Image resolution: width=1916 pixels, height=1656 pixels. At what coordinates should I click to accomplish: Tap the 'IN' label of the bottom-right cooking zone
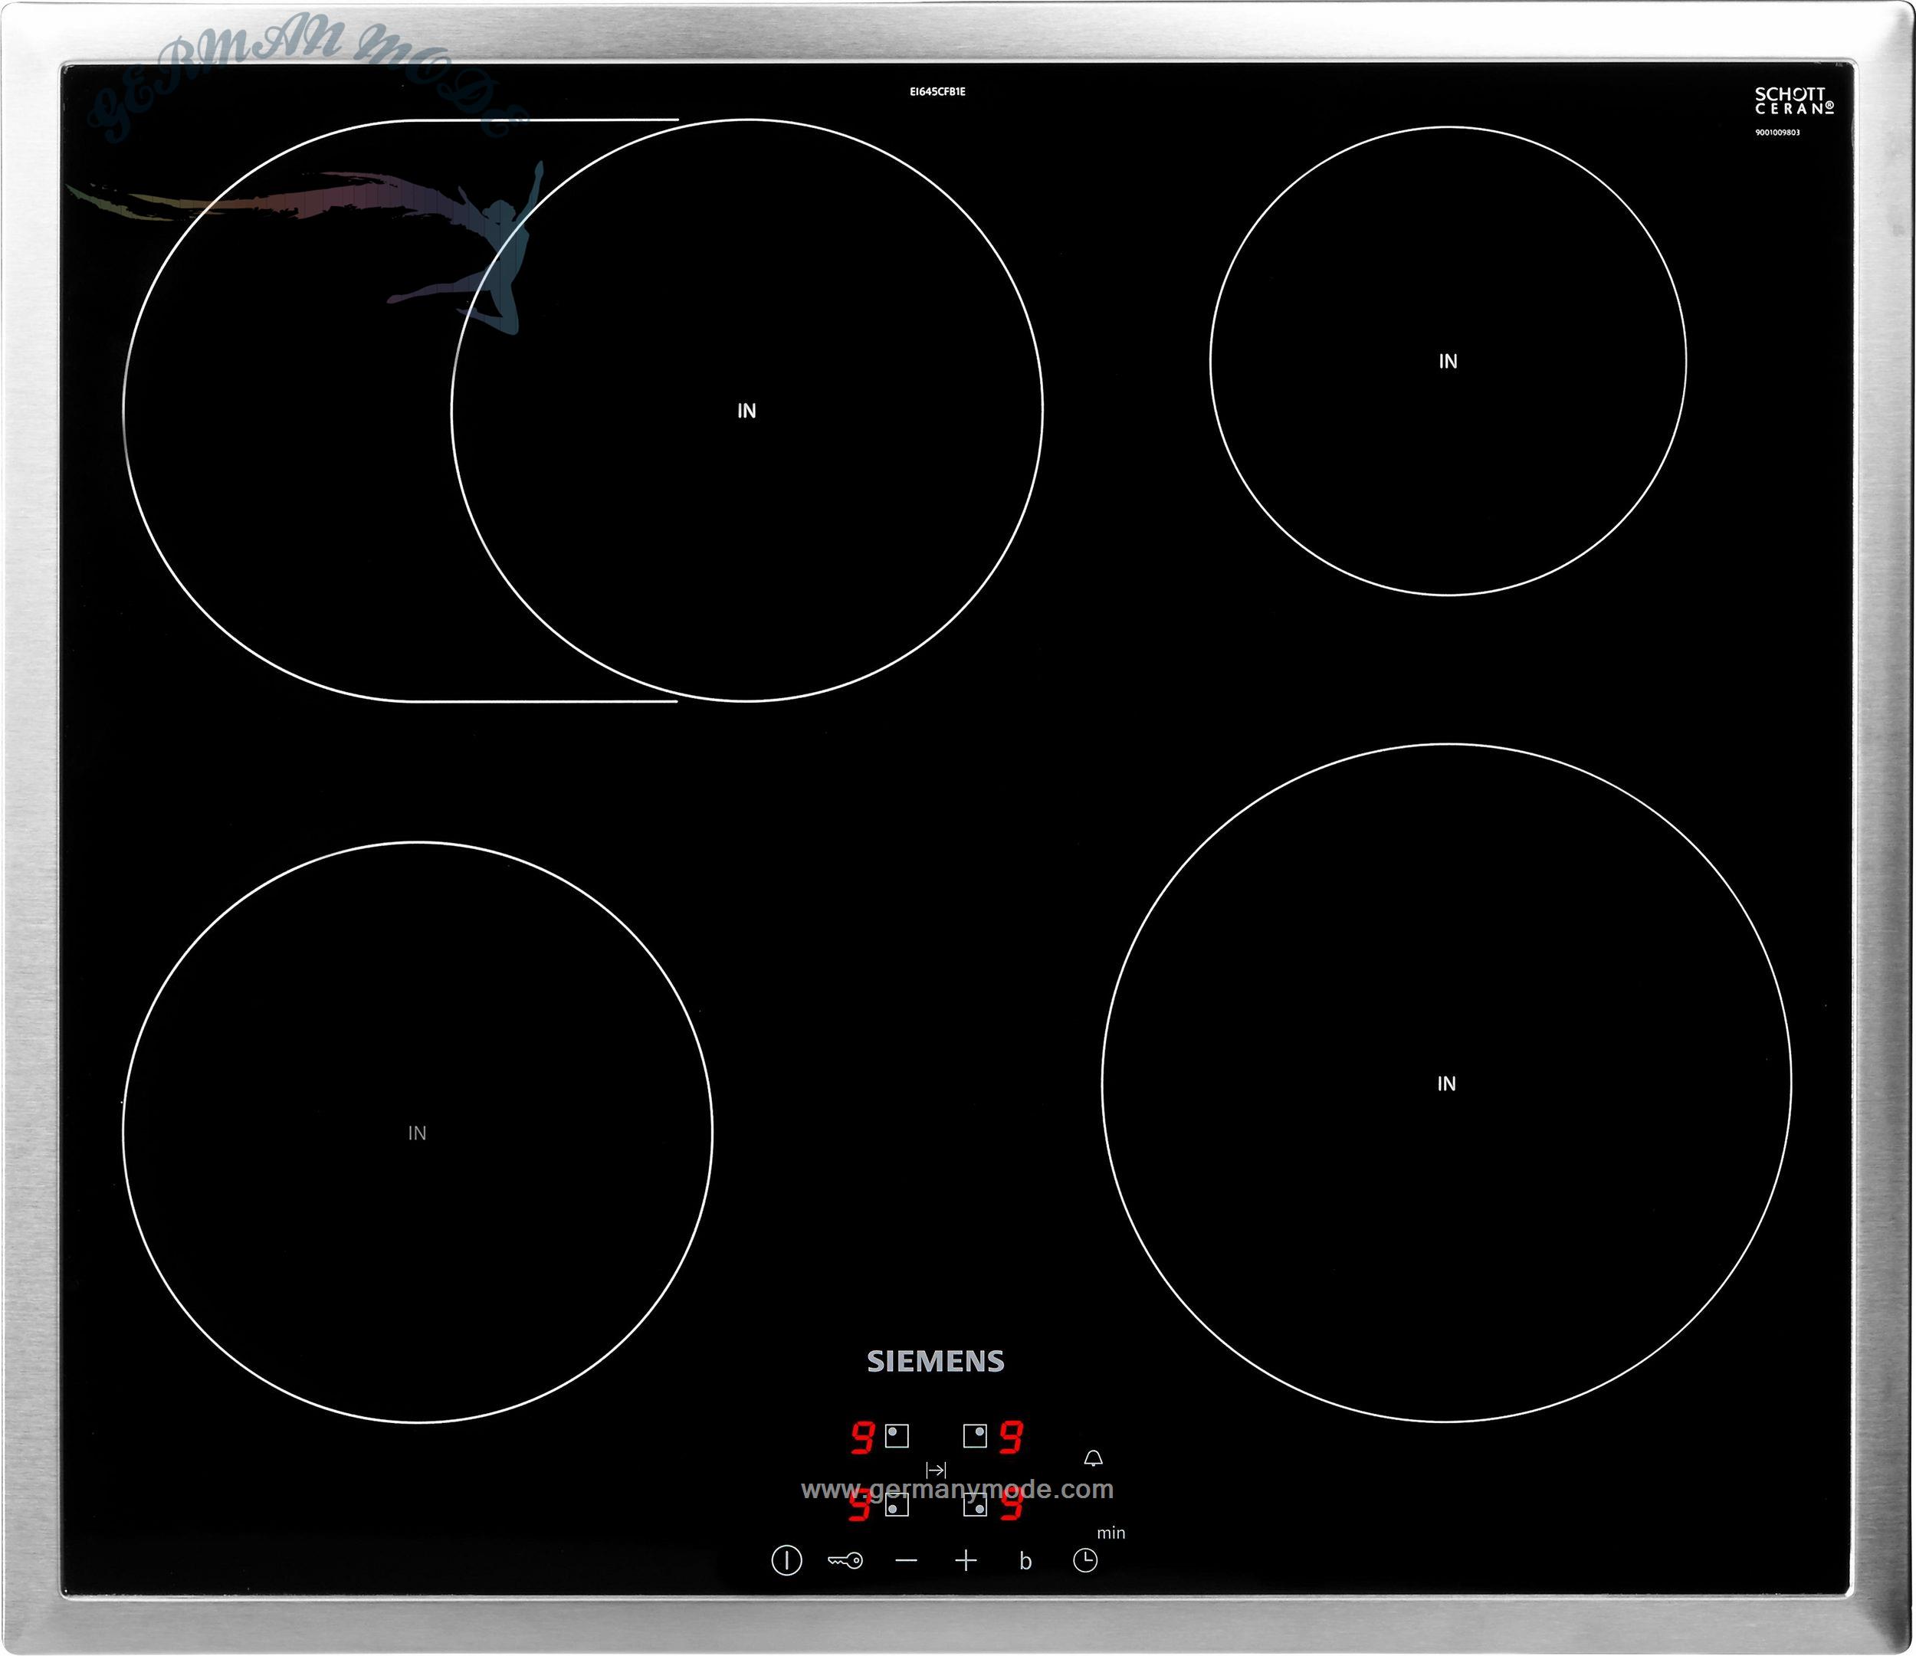(1447, 1084)
